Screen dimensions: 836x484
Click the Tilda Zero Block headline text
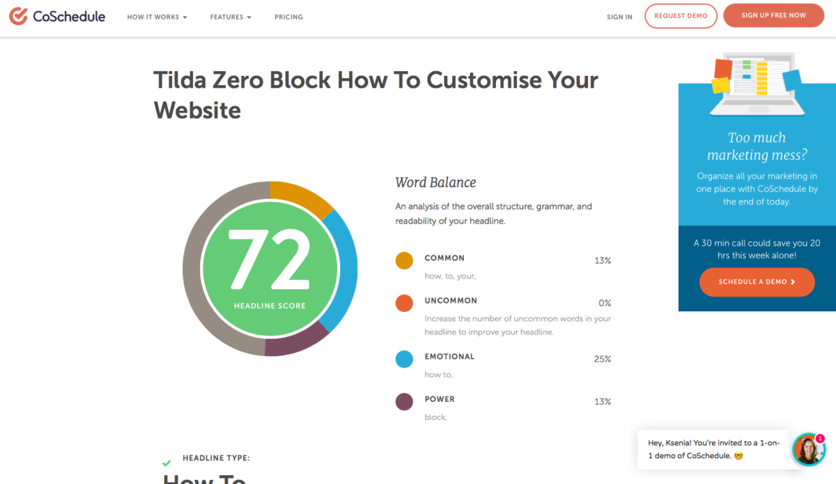coord(376,95)
